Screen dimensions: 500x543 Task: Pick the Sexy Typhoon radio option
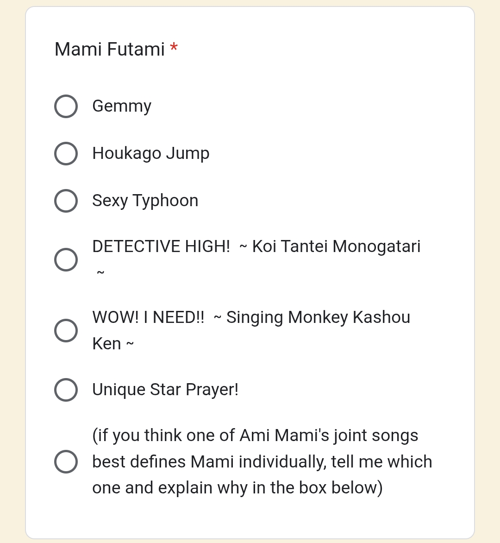pos(66,201)
